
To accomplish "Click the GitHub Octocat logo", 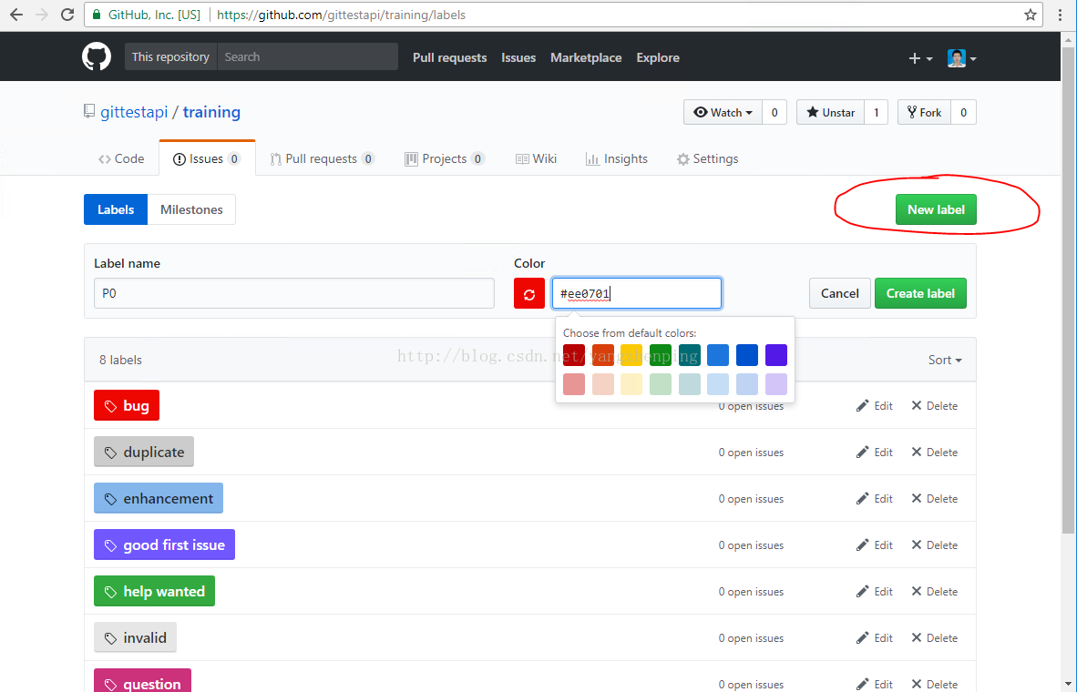I will 97,57.
